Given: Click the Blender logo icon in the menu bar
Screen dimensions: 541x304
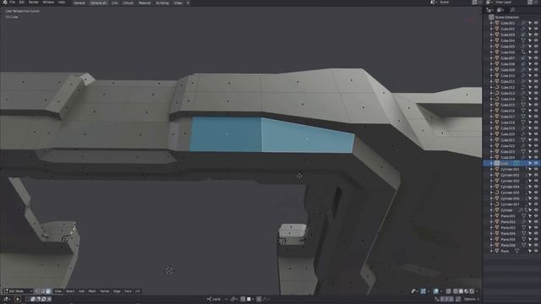Looking at the screenshot, I should tap(5, 3).
